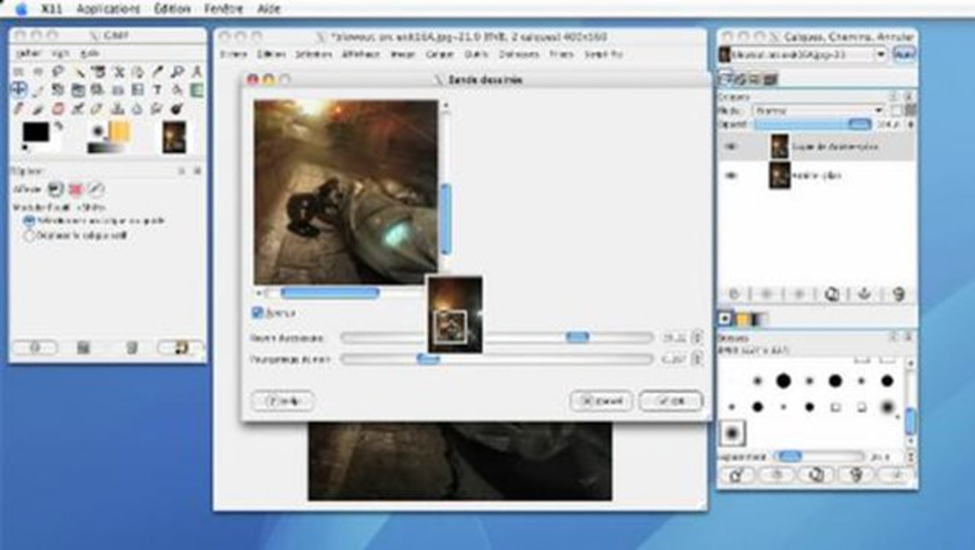The image size is (975, 550).
Task: Select the Bucket Fill tool
Action: 178,90
